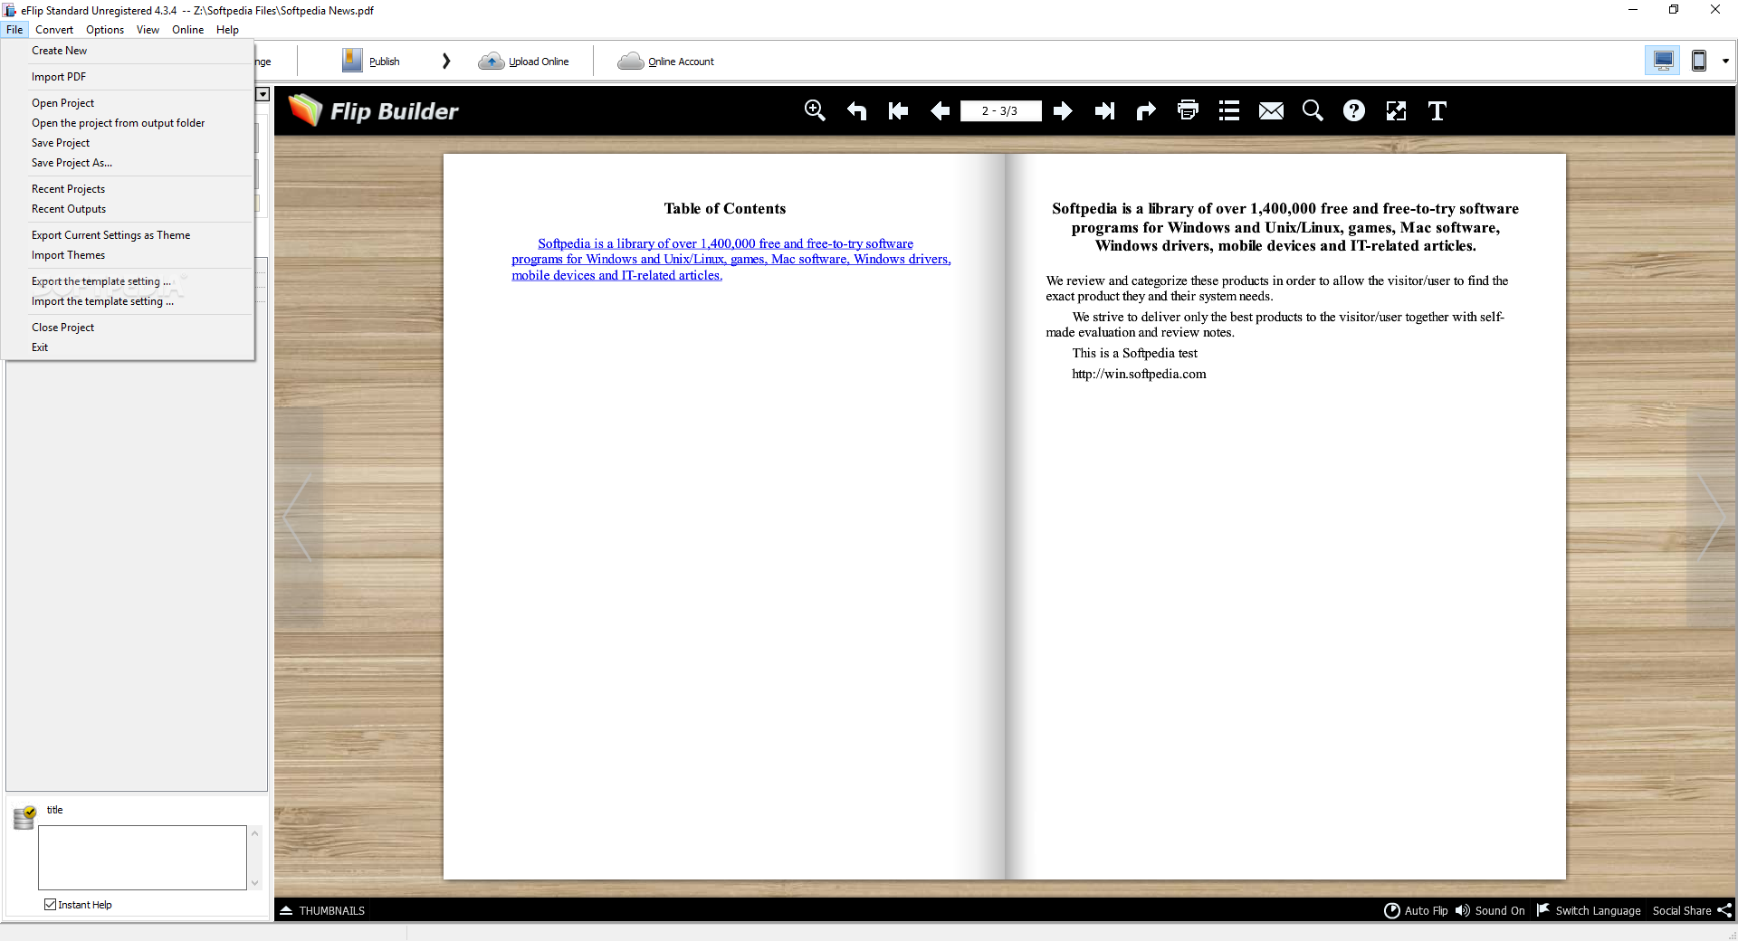Choose Close Project entry

[128, 328]
